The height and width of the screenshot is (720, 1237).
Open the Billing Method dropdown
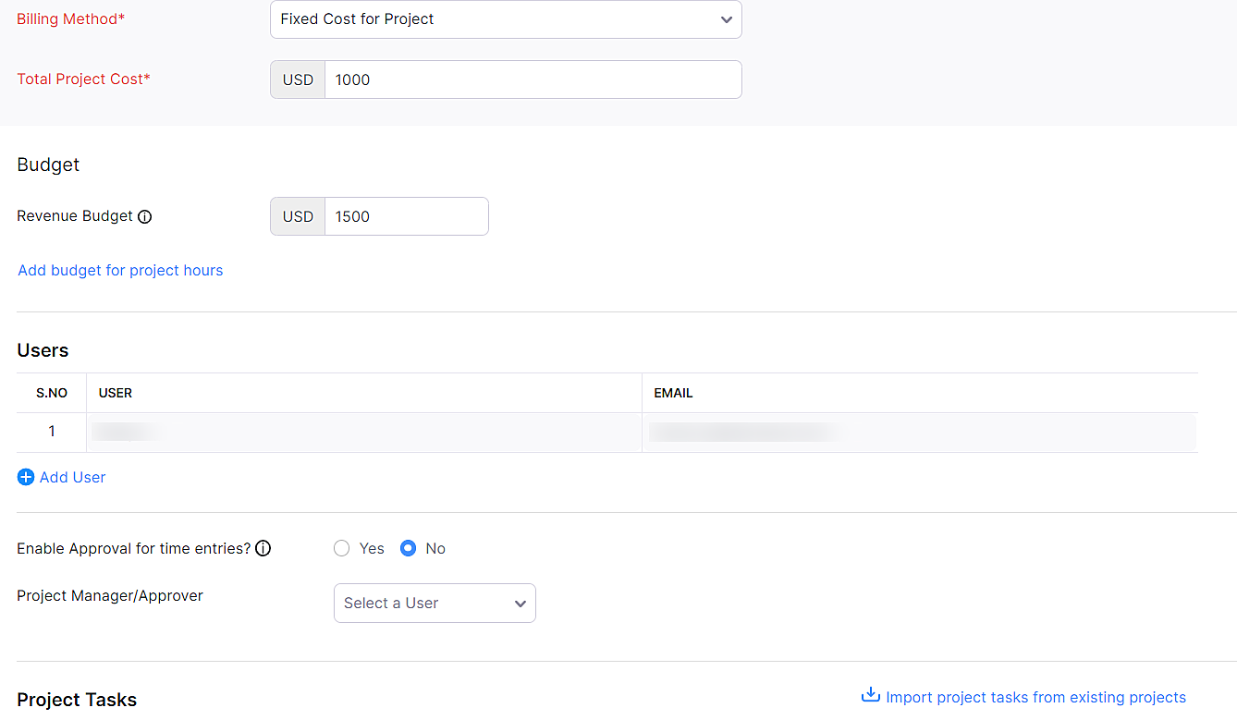pos(505,19)
